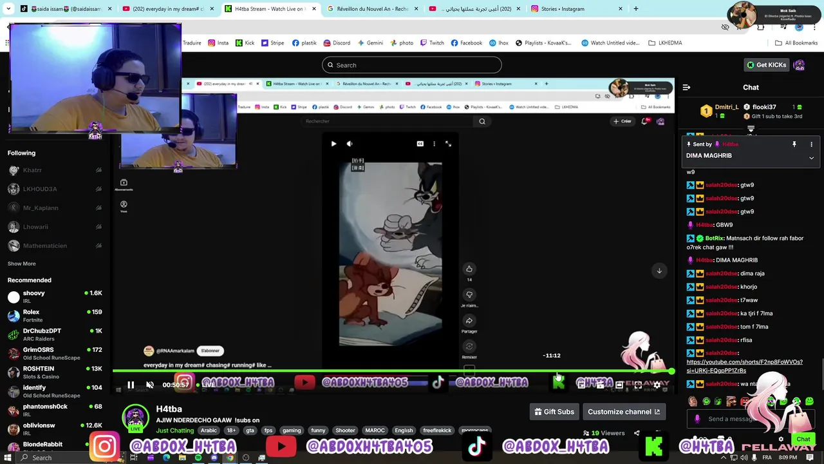Open Rolex Fortnite recommended channel
Viewport: 824px width, 464px height.
55,316
